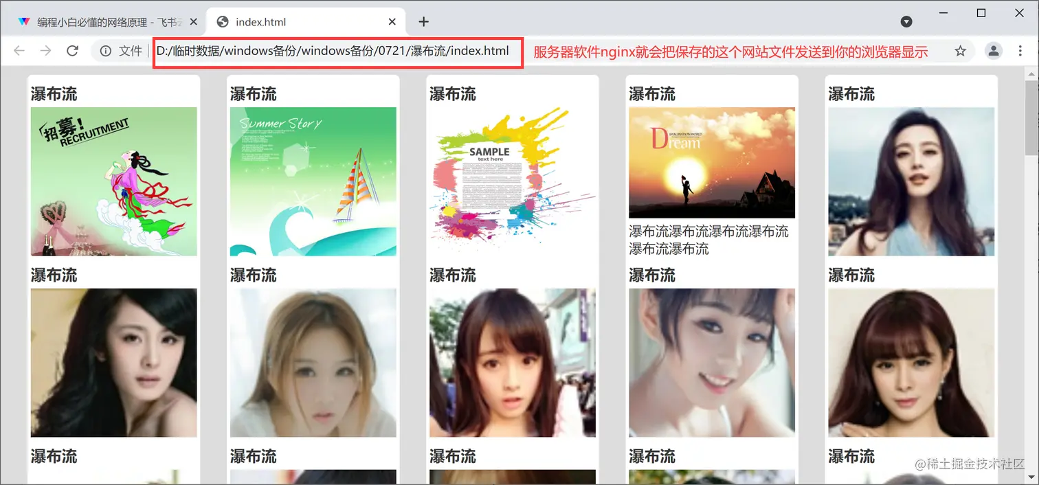
Task: Open a new tab with the plus button
Action: (x=423, y=22)
